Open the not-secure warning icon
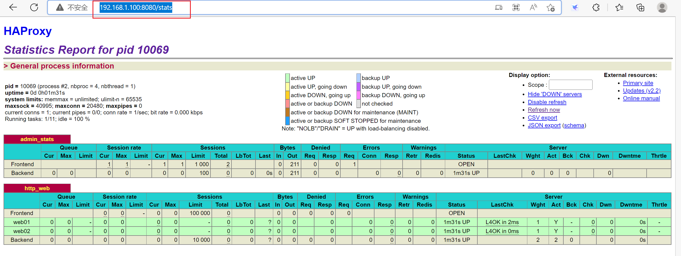Viewport: 681px width, 256px height. point(60,8)
